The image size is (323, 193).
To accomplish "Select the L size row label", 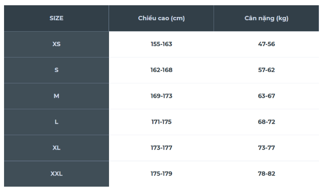I will tap(57, 122).
